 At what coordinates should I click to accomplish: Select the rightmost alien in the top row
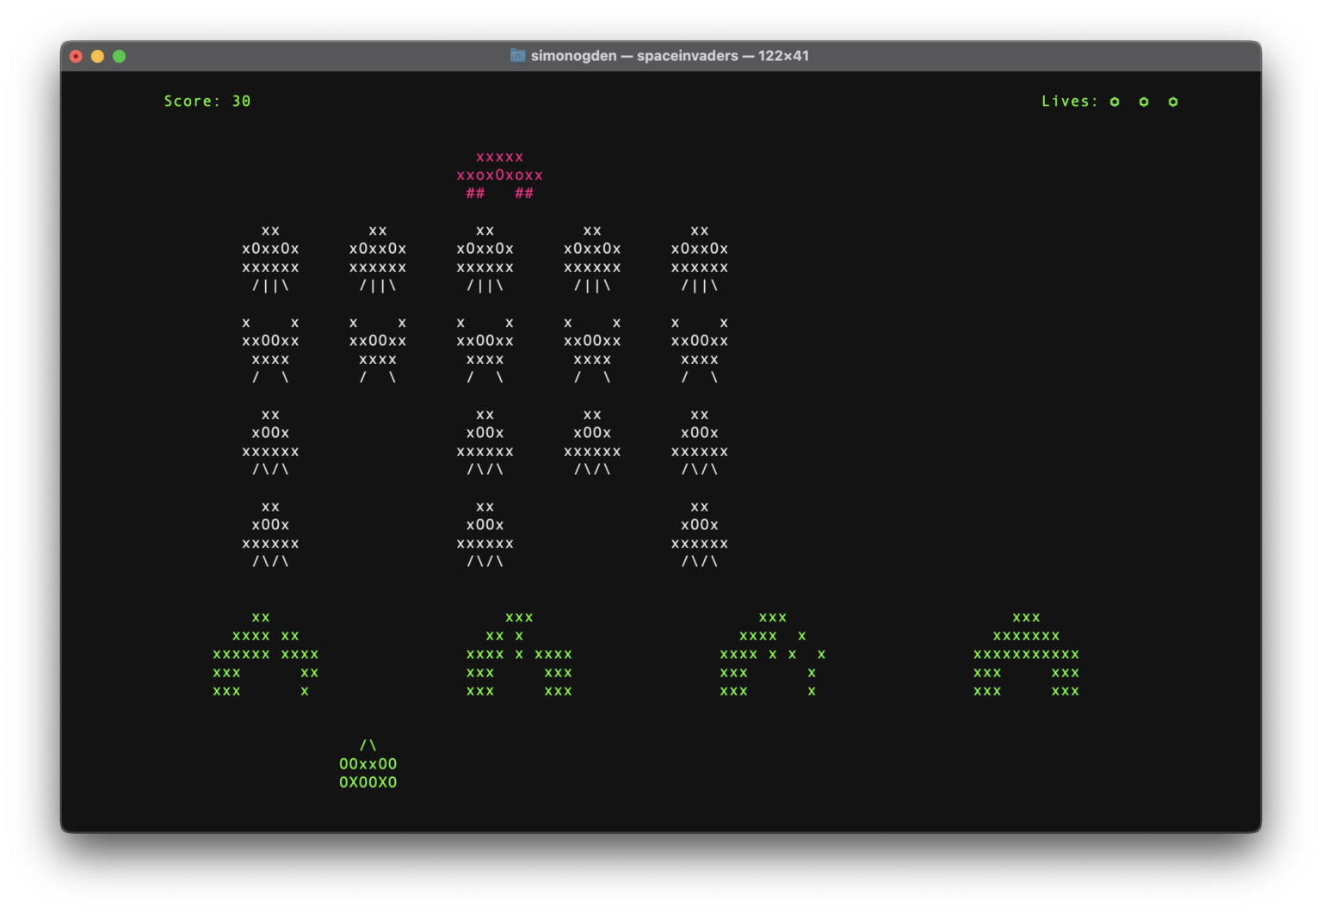(x=700, y=257)
